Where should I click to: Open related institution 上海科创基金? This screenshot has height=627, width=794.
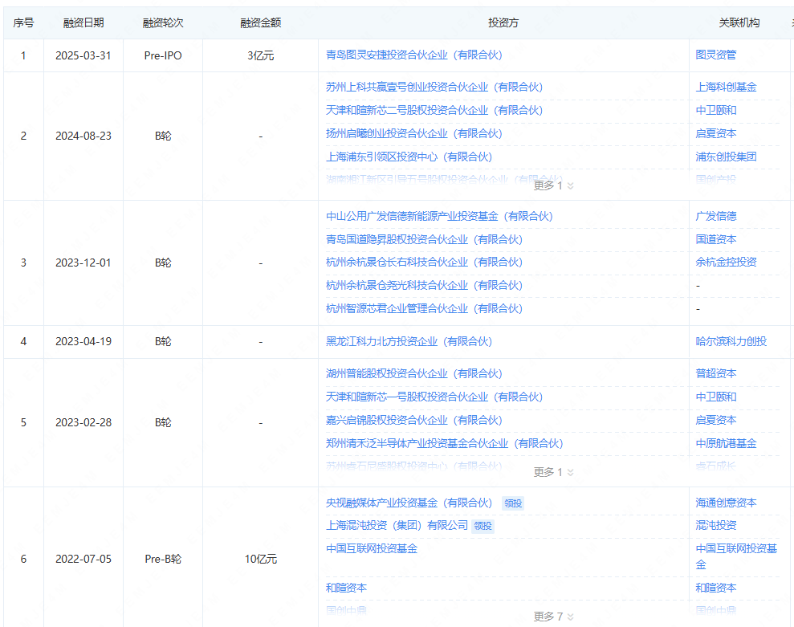click(726, 87)
